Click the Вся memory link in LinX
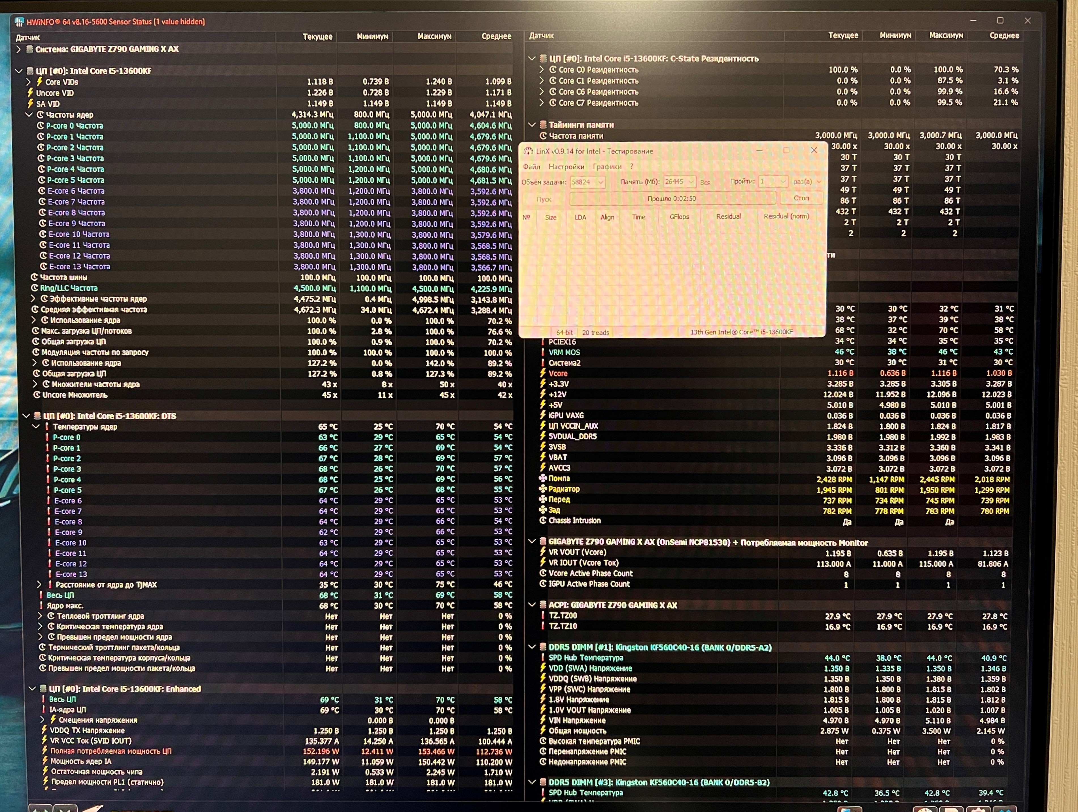The width and height of the screenshot is (1078, 812). click(705, 183)
